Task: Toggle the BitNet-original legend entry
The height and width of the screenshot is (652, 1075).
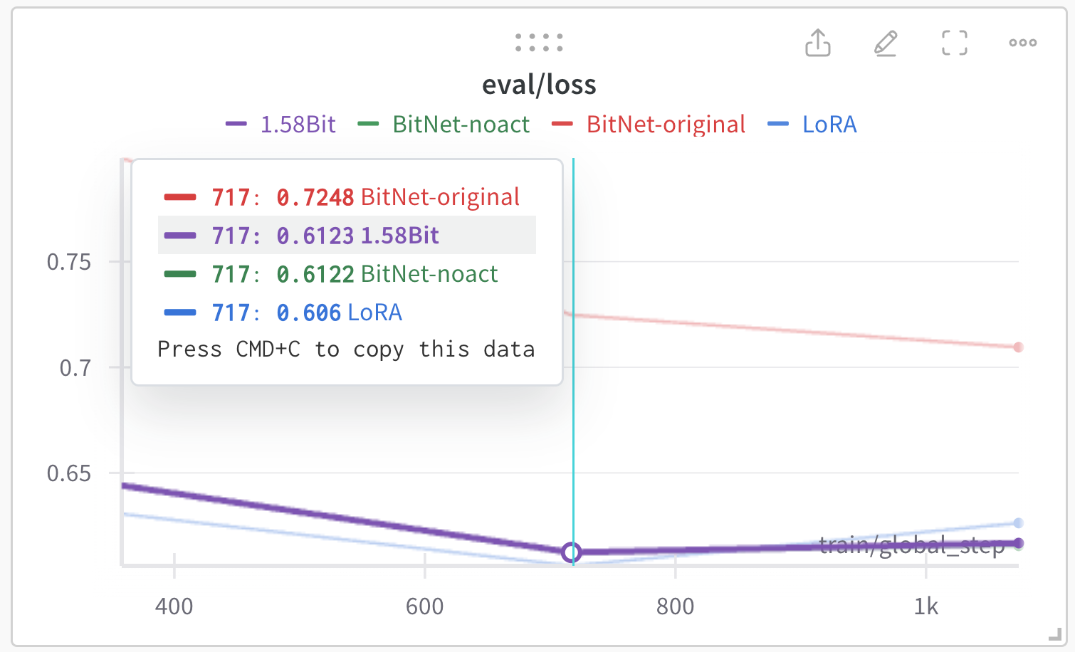Action: tap(649, 125)
